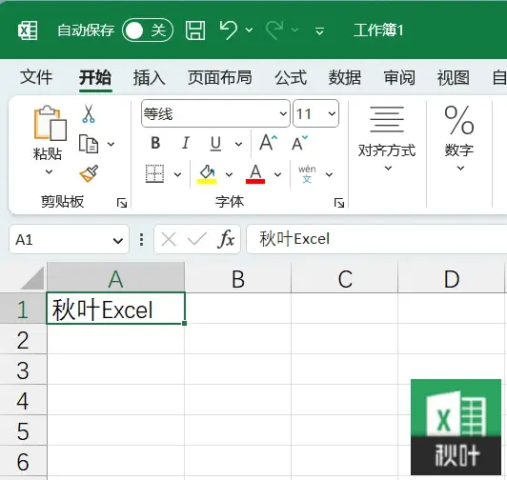Open Customize Quick Access Toolbar menu
Screen dimensions: 507x480
(320, 31)
